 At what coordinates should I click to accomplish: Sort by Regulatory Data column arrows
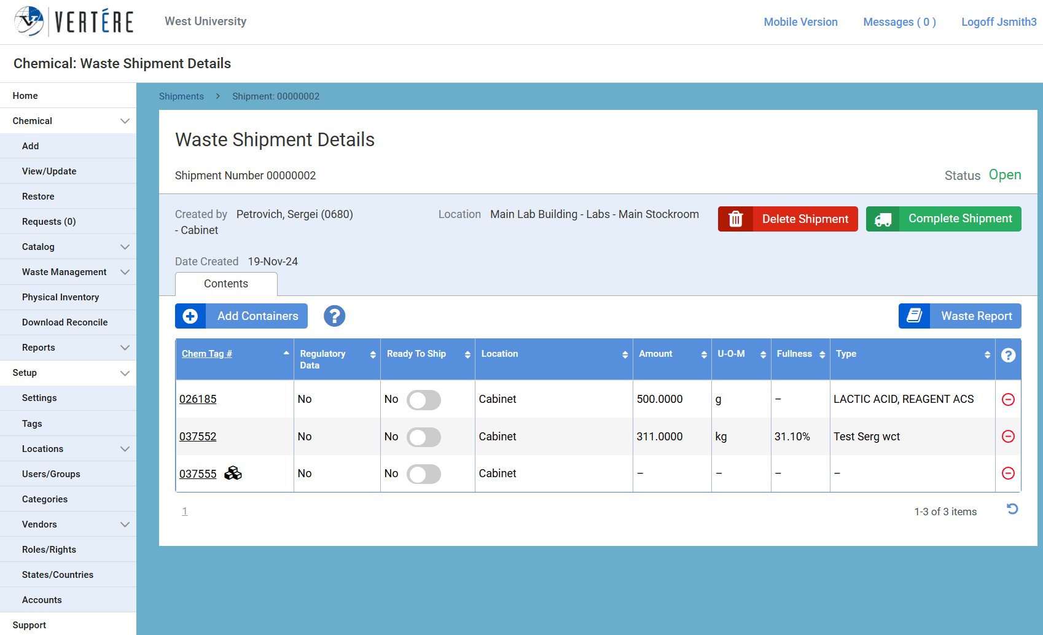[373, 355]
